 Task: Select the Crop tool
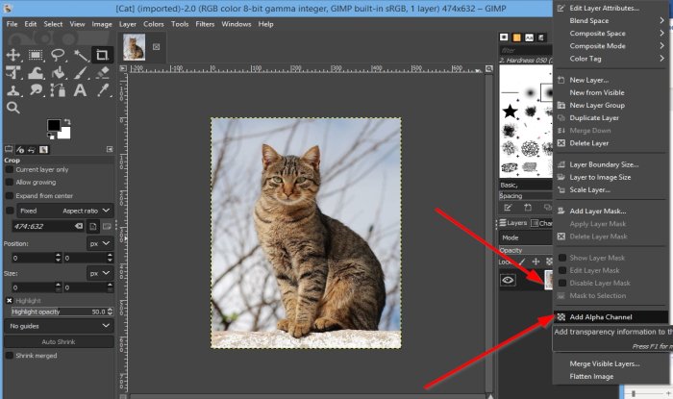(101, 55)
